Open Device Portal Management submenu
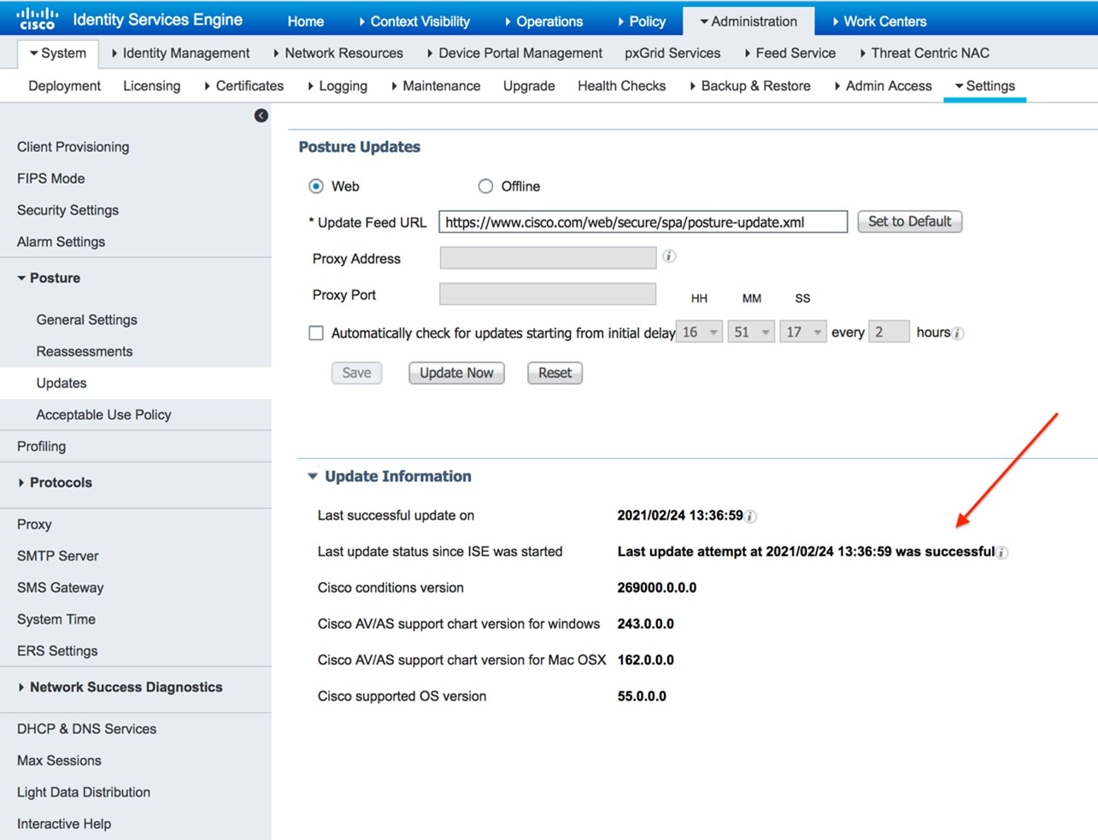The image size is (1098, 840). point(514,53)
